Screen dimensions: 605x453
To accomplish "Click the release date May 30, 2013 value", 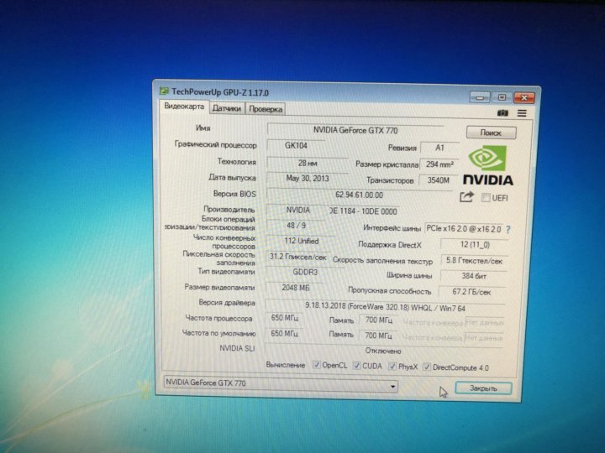I will coord(308,179).
